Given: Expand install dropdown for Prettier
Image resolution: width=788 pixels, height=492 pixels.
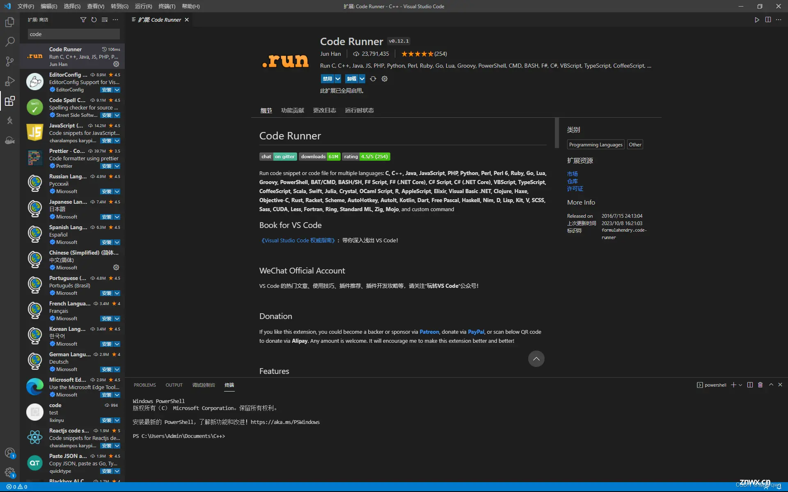Looking at the screenshot, I should click(x=117, y=166).
